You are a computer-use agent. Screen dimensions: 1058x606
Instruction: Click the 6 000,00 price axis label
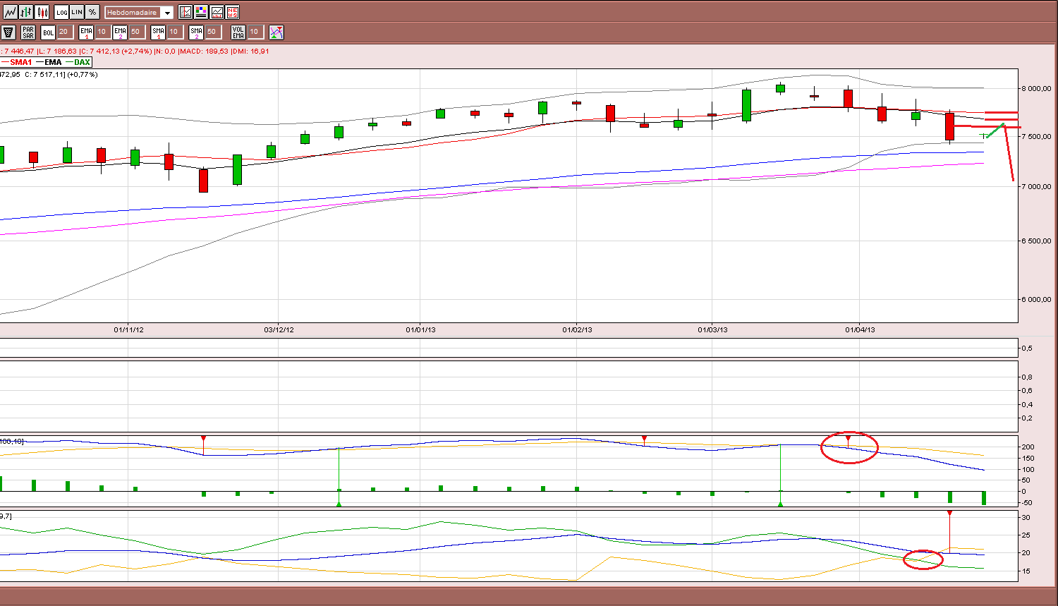(x=1037, y=300)
